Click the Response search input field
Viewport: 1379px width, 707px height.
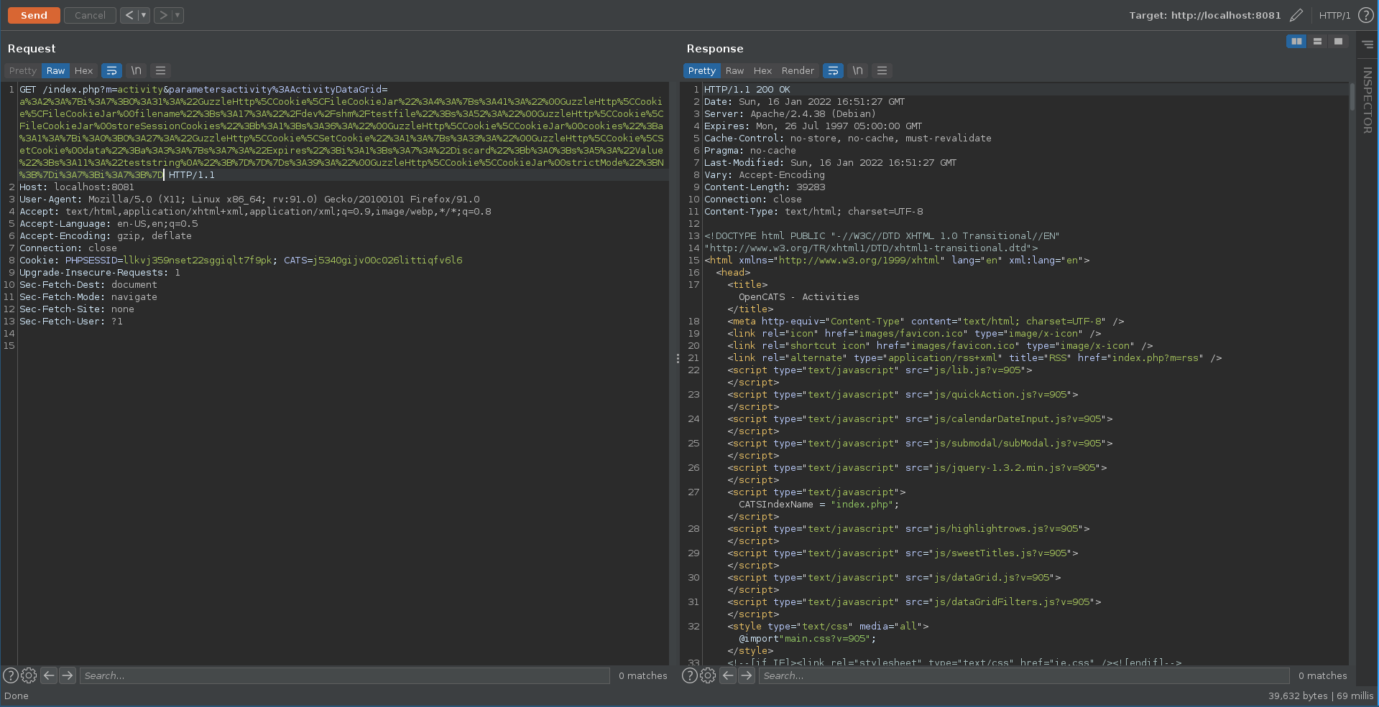1024,675
